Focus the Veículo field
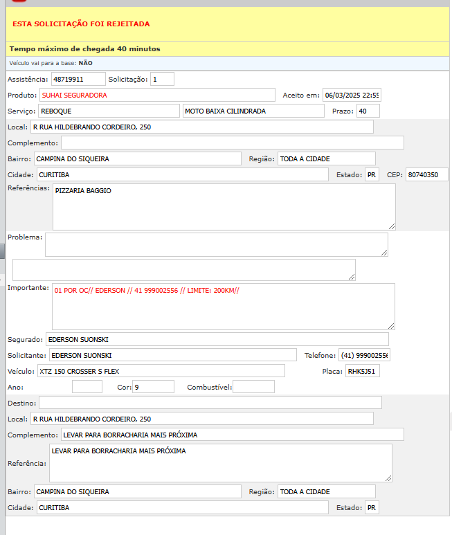The height and width of the screenshot is (535, 452). point(161,371)
